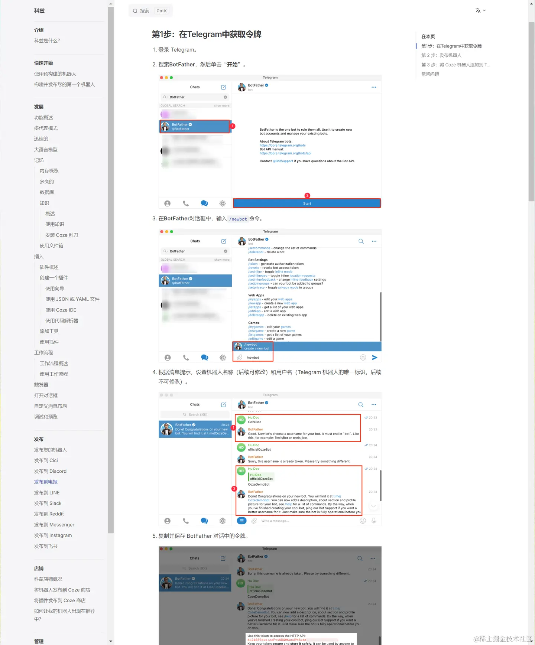Open '数据库' sidebar item
This screenshot has height=645, width=535.
click(x=47, y=192)
